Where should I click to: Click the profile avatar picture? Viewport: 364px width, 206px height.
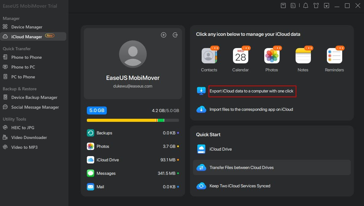133,54
